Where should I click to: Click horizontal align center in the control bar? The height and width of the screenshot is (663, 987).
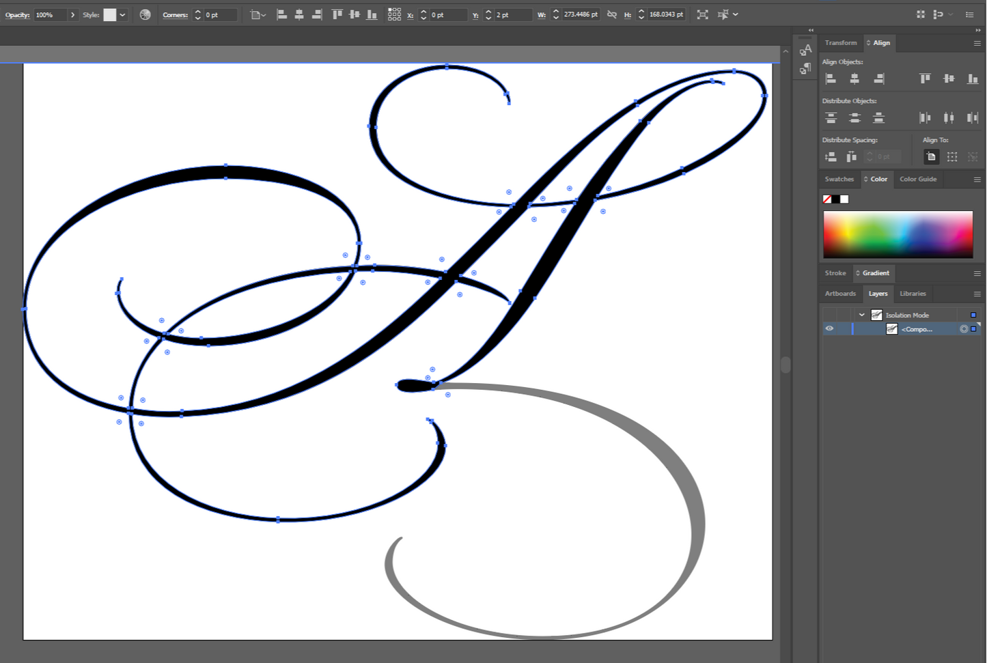pyautogui.click(x=299, y=14)
